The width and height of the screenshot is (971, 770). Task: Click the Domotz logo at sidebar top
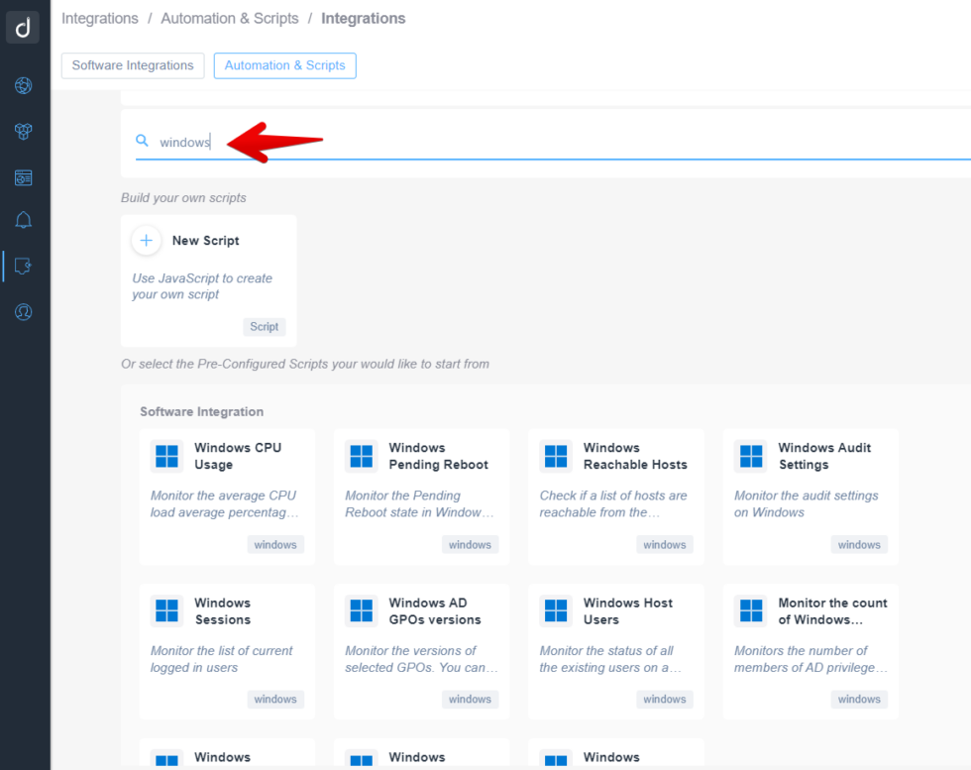23,28
